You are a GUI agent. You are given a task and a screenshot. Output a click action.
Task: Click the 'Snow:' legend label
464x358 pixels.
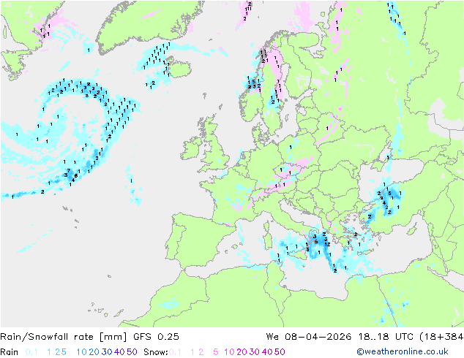(x=156, y=352)
